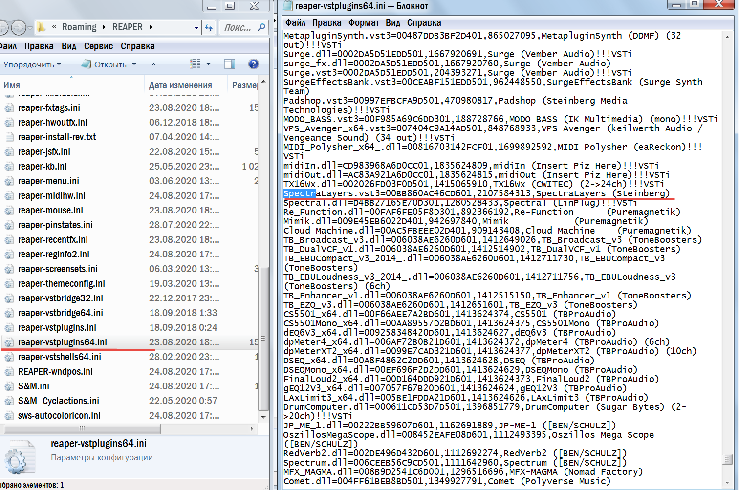The image size is (739, 490).
Task: Click the reaper-install-rev.txt file icon
Action: click(x=9, y=137)
